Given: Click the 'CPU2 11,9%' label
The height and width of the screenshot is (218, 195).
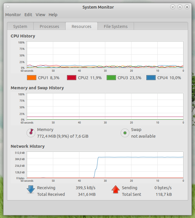Looking at the screenshot, I should coord(90,78).
